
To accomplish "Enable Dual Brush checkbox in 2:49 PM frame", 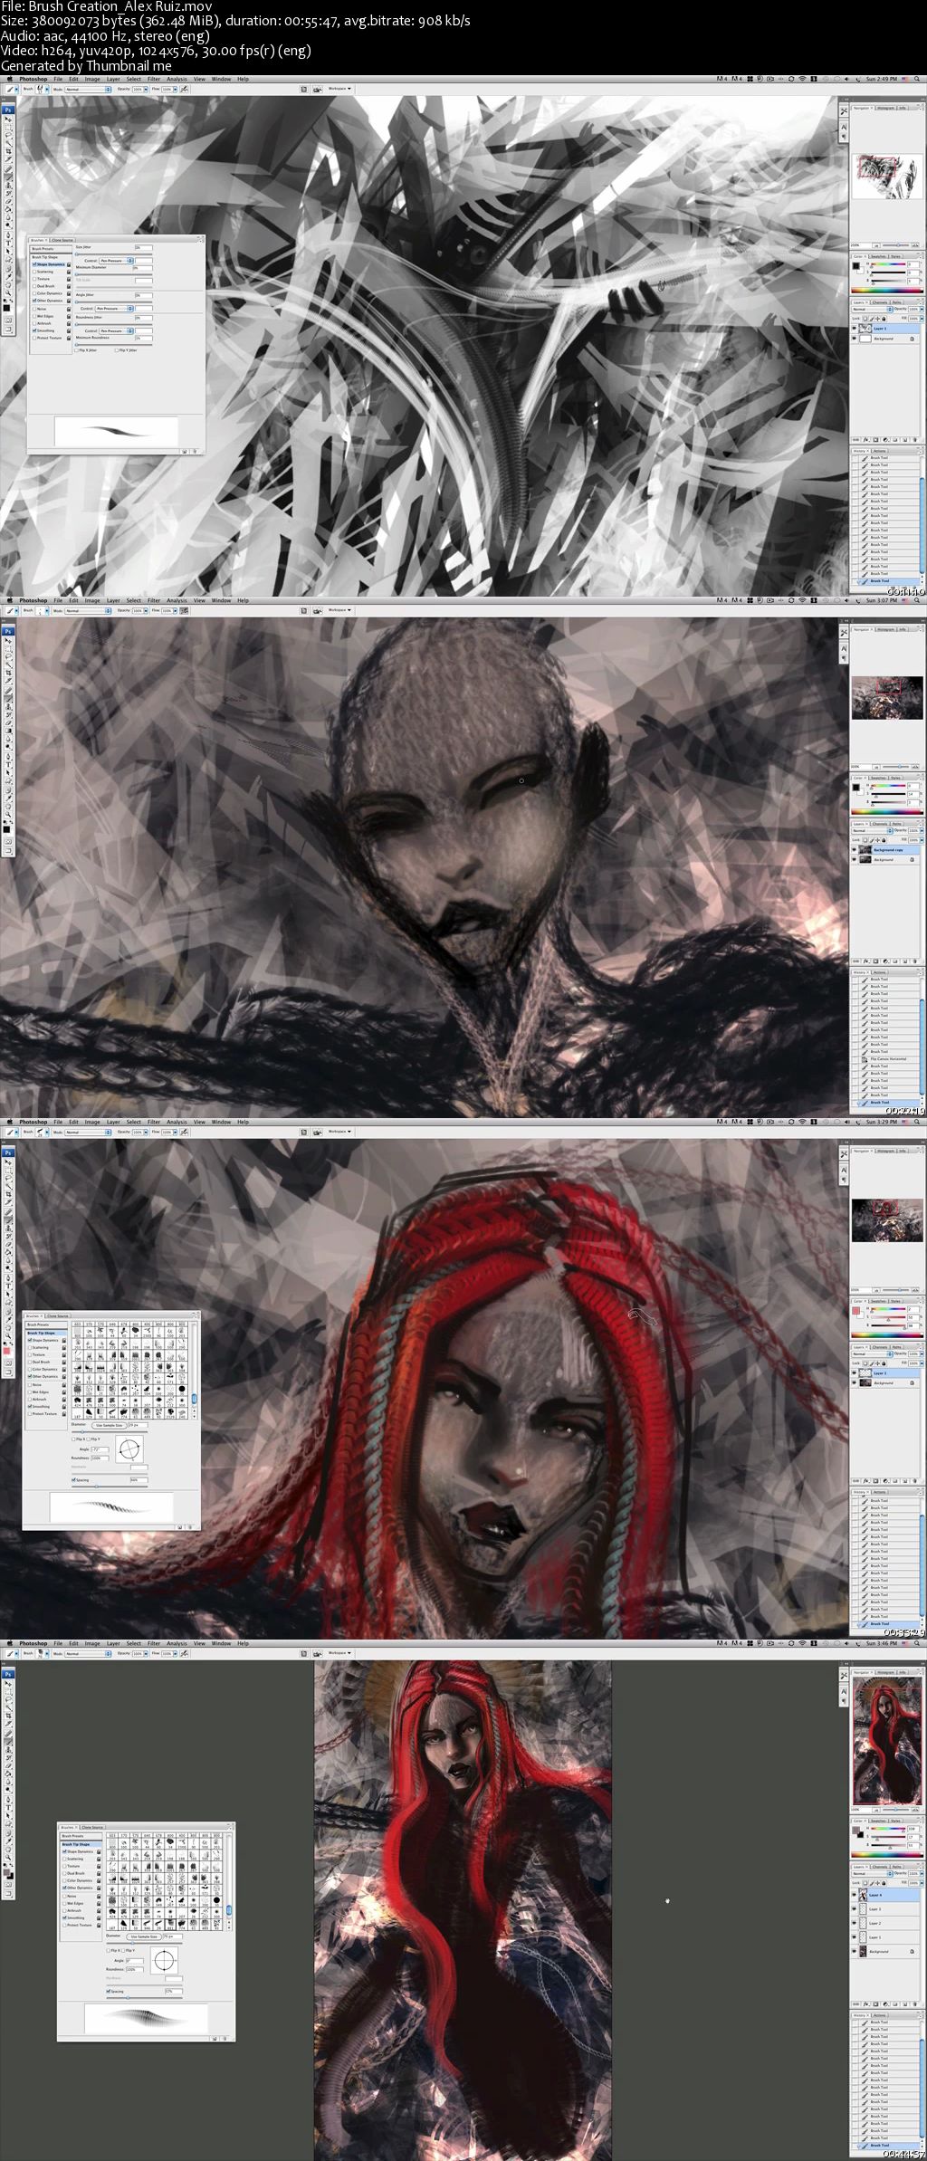I will point(34,286).
